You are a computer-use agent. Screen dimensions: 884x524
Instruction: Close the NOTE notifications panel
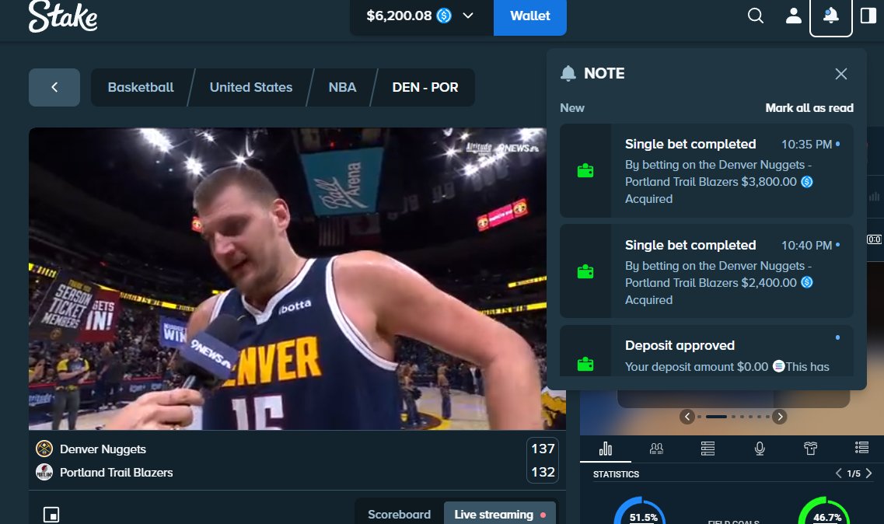pyautogui.click(x=840, y=74)
